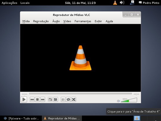Click the playback seek bar
This screenshot has width=161, height=121.
(x=80, y=94)
